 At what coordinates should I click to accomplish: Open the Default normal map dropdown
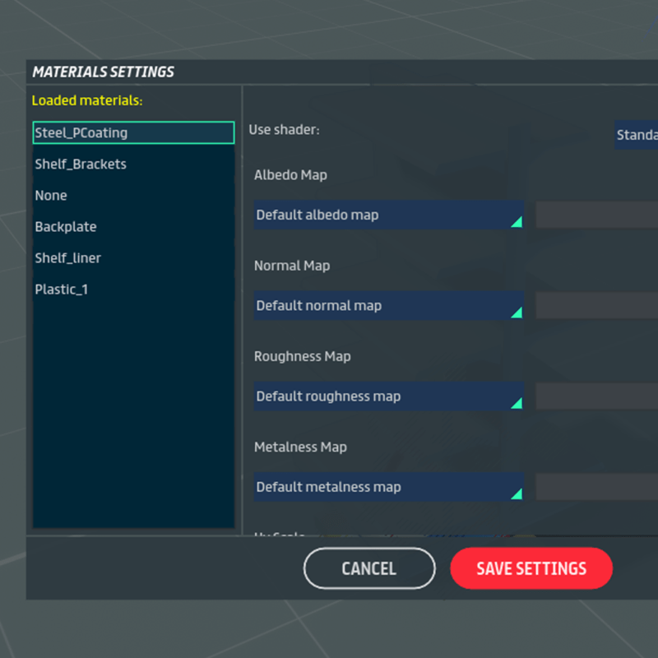pyautogui.click(x=388, y=306)
